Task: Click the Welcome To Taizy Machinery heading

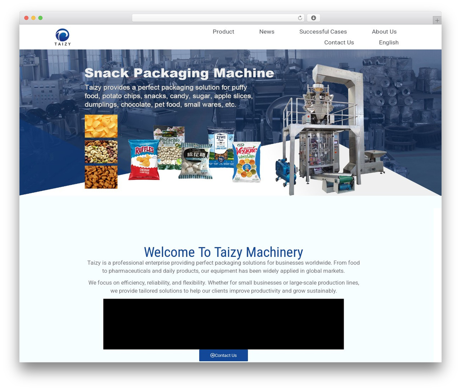Action: point(223,252)
